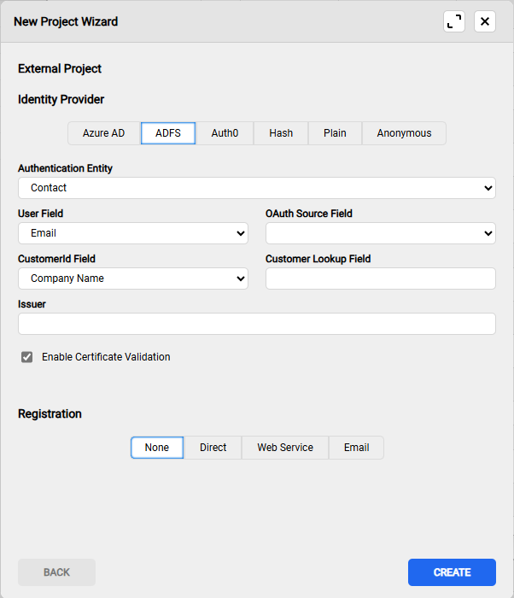
Task: Set identity provider to Anonymous
Action: [404, 133]
